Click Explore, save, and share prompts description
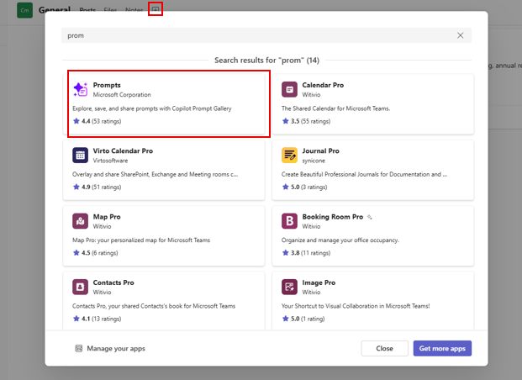Viewport: 522px width, 380px height. [152, 108]
